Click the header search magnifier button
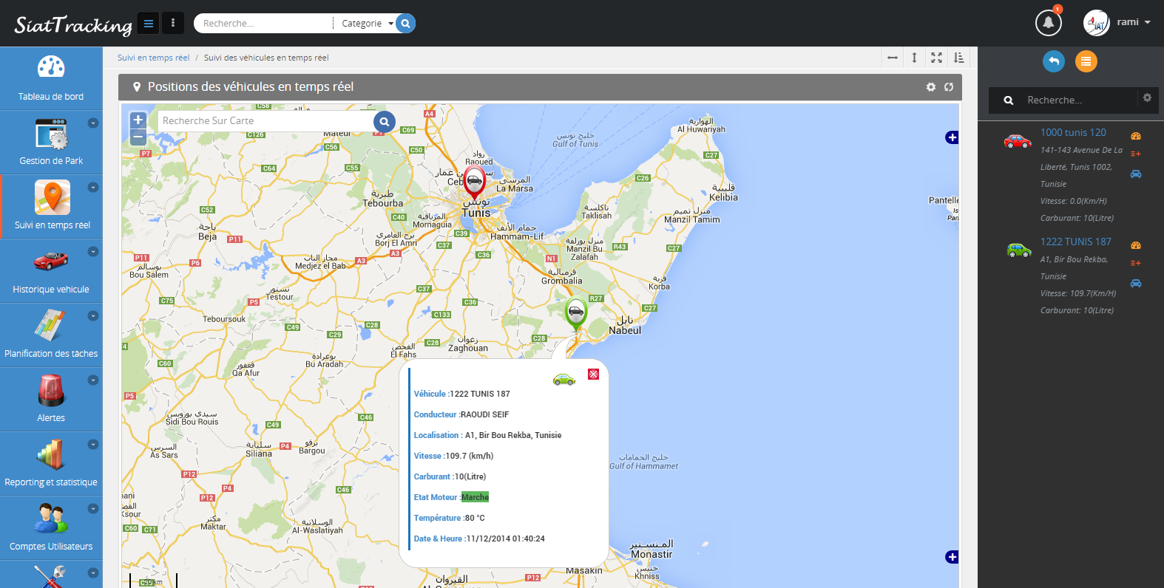 point(405,24)
